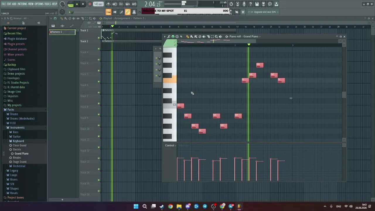Click the Upgrade and save 50% link
This screenshot has width=375, height=211.
pos(265,12)
